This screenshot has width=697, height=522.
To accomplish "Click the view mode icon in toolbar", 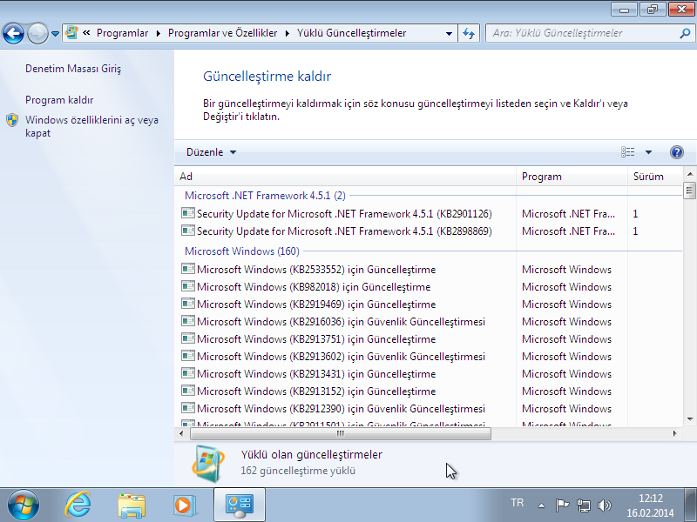I will point(628,152).
